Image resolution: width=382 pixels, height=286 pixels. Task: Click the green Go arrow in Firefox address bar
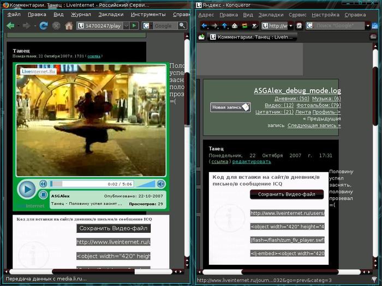click(134, 26)
